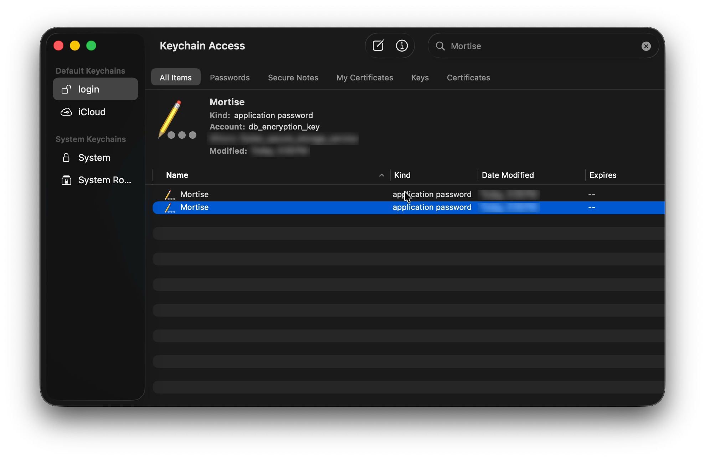Select the login keychain
Screen dimensions: 705x459
(x=96, y=89)
